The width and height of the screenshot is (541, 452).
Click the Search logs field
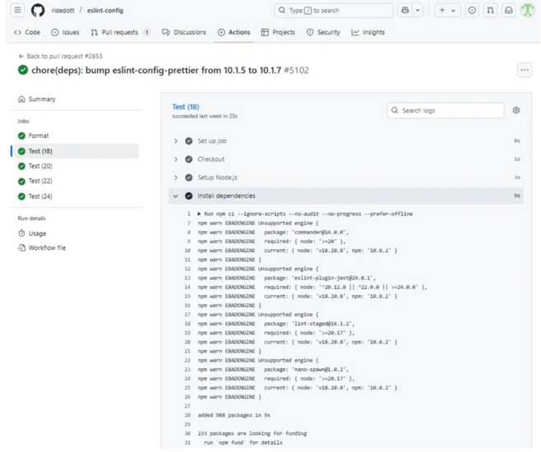click(x=446, y=110)
